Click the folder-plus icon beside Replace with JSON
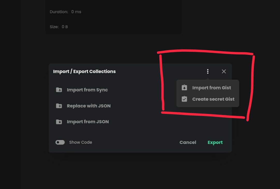 click(x=59, y=106)
